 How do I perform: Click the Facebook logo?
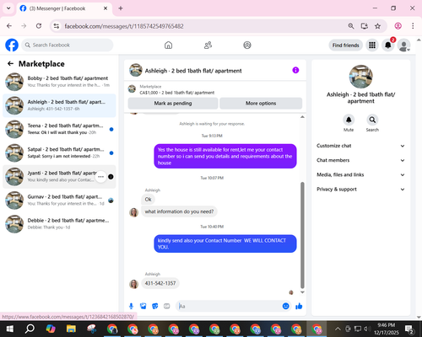(x=12, y=45)
